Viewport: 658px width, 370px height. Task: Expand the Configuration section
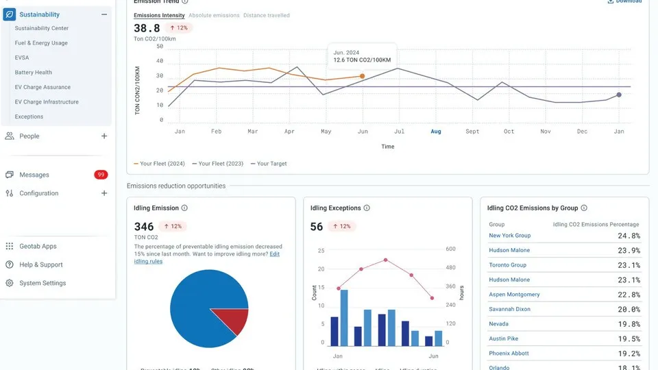(104, 193)
